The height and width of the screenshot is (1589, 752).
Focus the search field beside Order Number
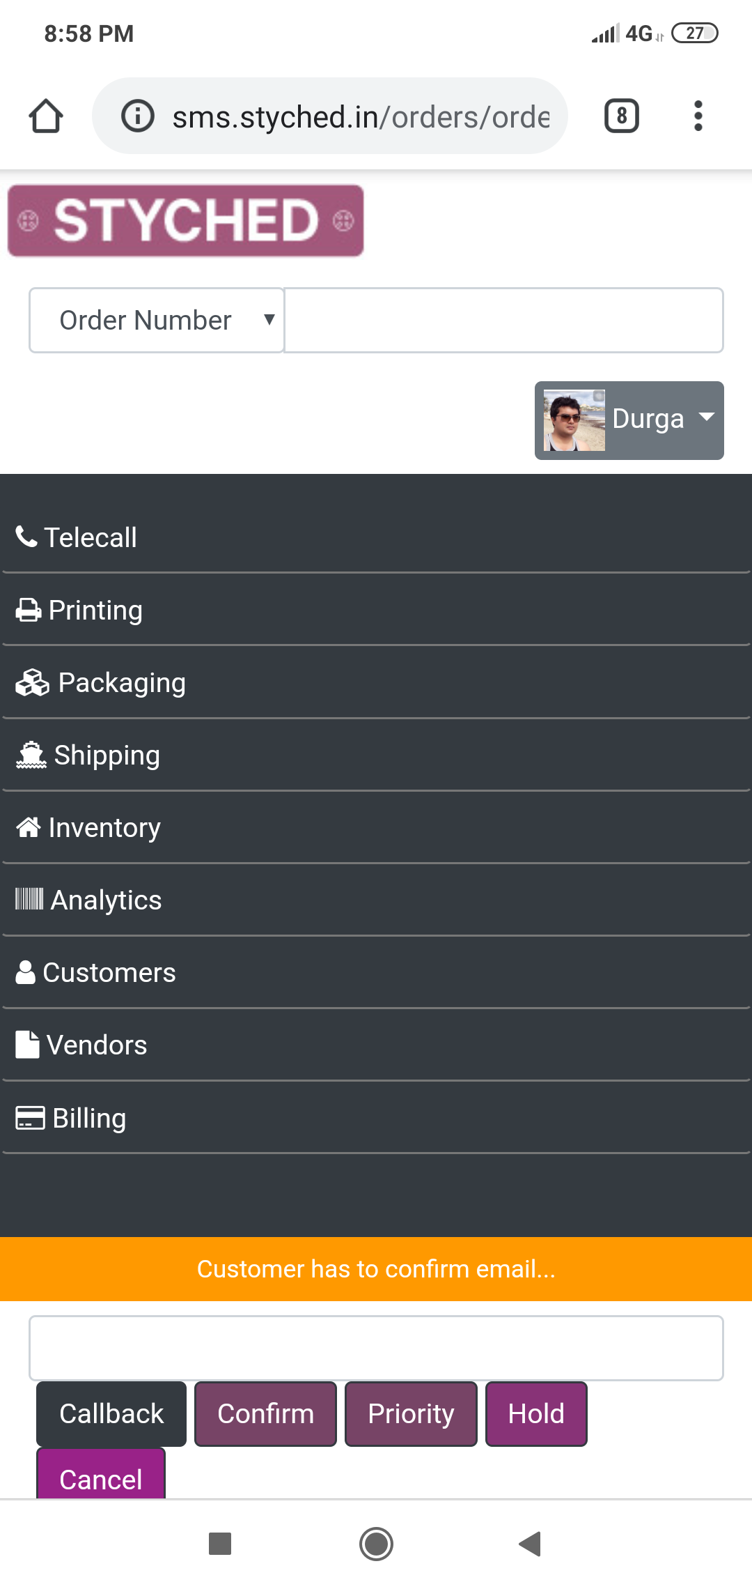pos(503,321)
